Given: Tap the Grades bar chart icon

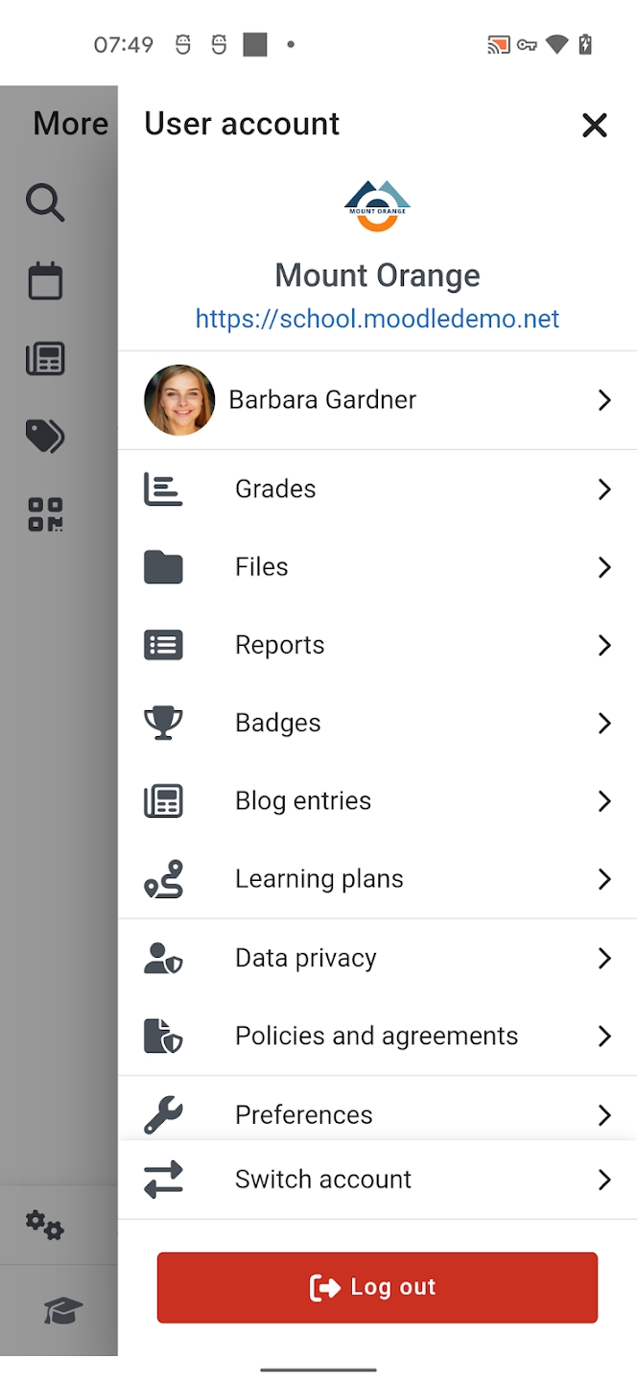Looking at the screenshot, I should pos(163,489).
